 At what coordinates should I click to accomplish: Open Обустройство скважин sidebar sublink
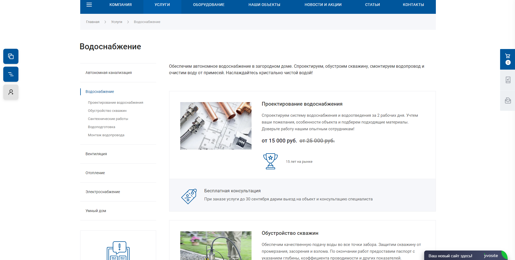pyautogui.click(x=107, y=111)
